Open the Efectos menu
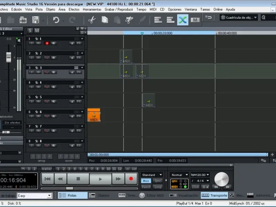Viewport: 276px width, 207px height. click(x=74, y=9)
